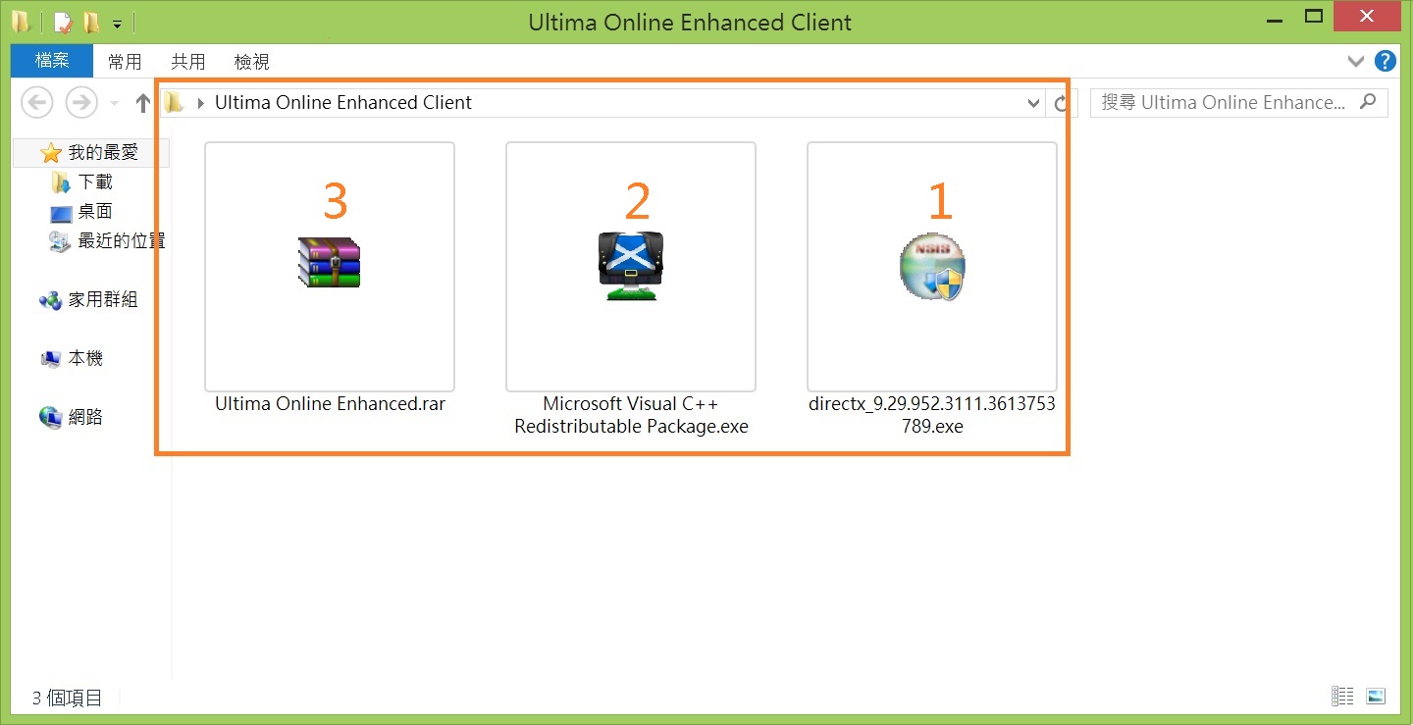Go up one folder level
1413x725 pixels.
pyautogui.click(x=142, y=102)
